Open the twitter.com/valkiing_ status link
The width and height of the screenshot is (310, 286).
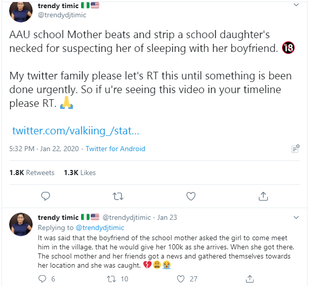coord(75,131)
